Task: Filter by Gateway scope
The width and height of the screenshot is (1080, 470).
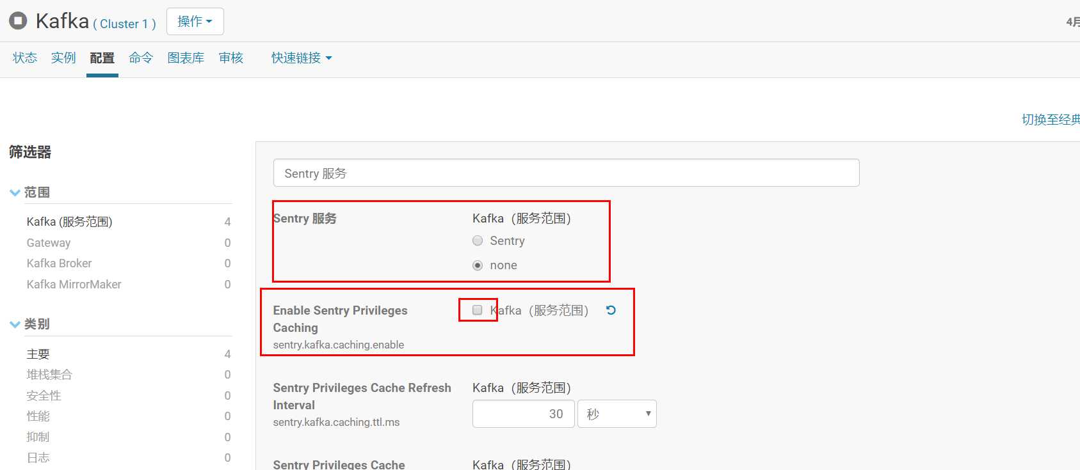Action: (x=49, y=243)
